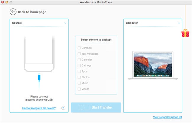Enable the Calendar checkbox
192x123 pixels.
[x=79, y=60]
